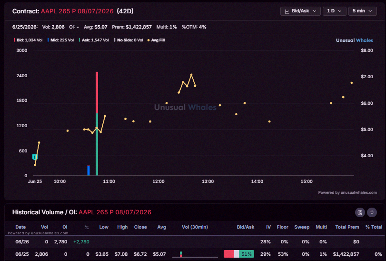Click the Historical Volume AAPL 265 P link

[x=115, y=212]
